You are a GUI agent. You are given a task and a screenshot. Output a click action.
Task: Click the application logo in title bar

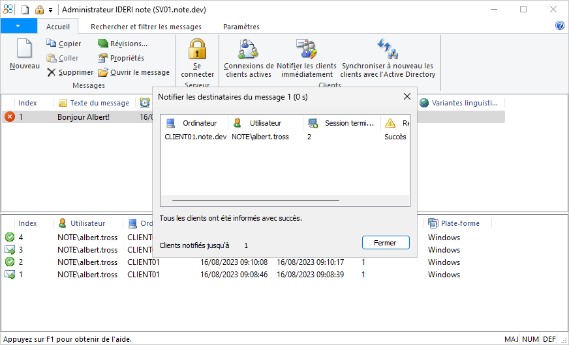click(x=8, y=9)
